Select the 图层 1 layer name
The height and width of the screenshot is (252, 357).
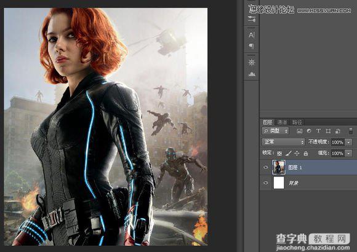pyautogui.click(x=295, y=167)
